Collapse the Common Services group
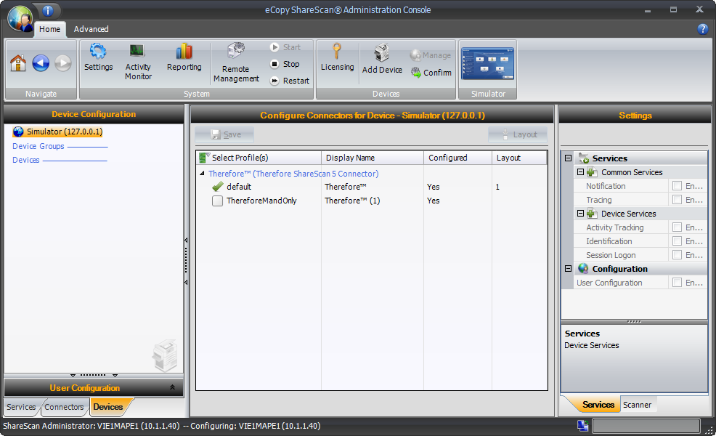Screen dimensions: 716x436 [x=581, y=171]
